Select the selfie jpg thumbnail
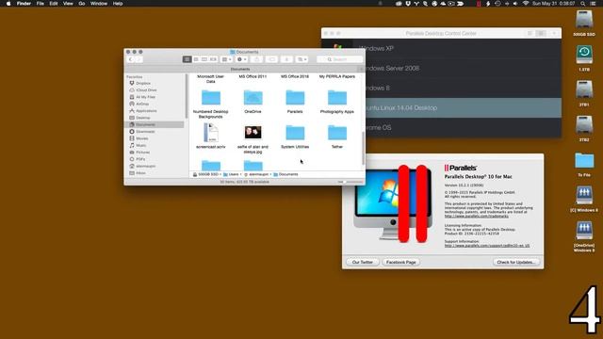The height and width of the screenshot is (339, 603). [x=253, y=133]
